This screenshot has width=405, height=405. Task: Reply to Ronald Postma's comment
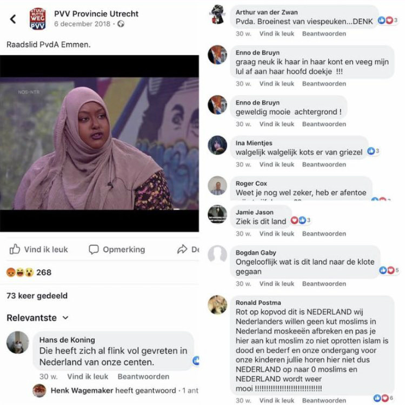324,400
